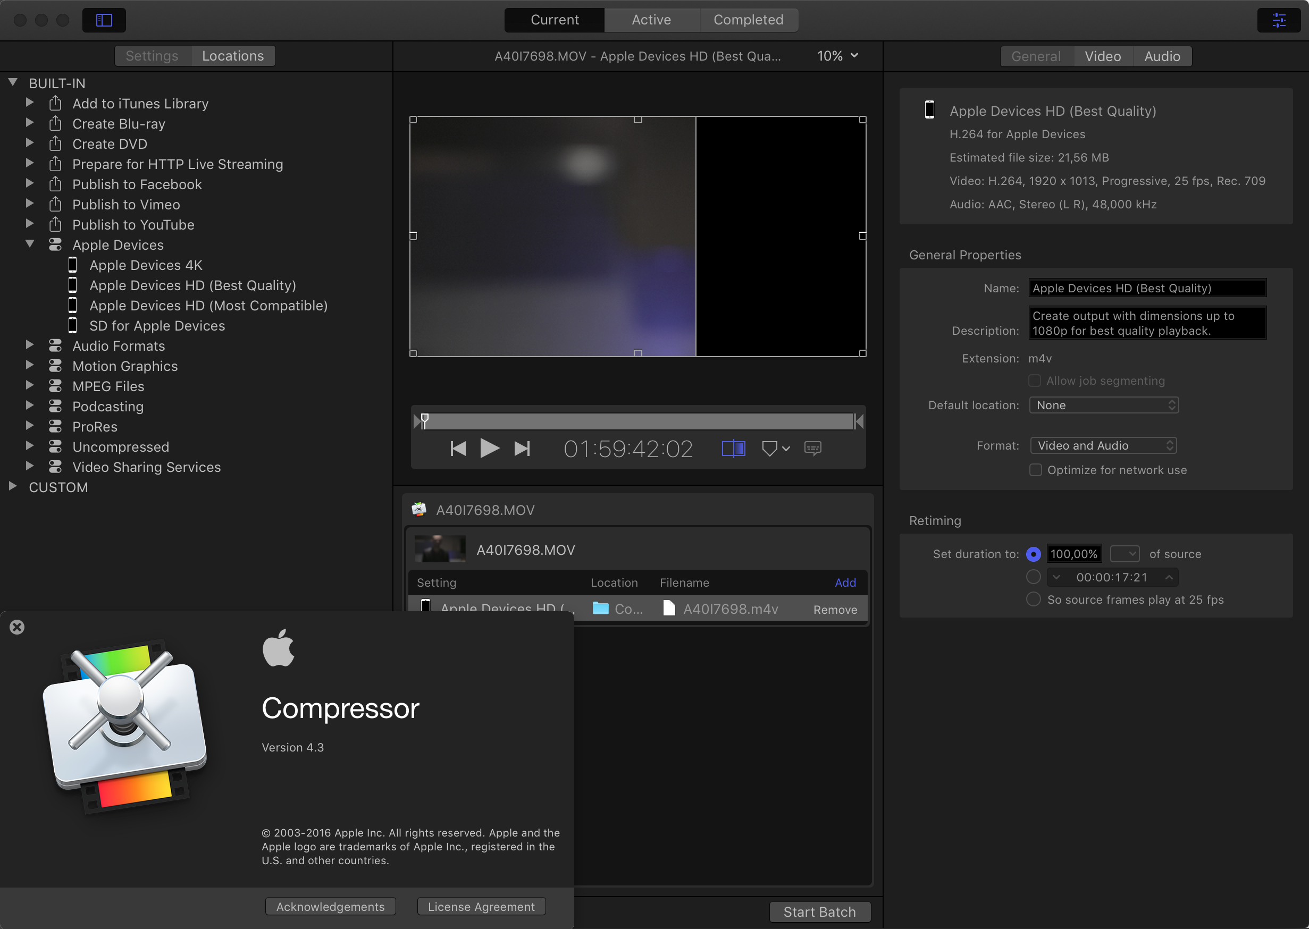Click the Apple logo in About panel

[278, 647]
